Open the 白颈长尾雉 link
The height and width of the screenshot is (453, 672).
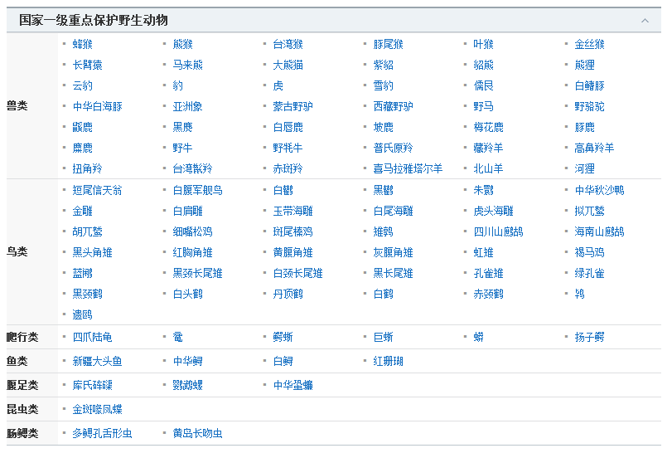pyautogui.click(x=298, y=273)
